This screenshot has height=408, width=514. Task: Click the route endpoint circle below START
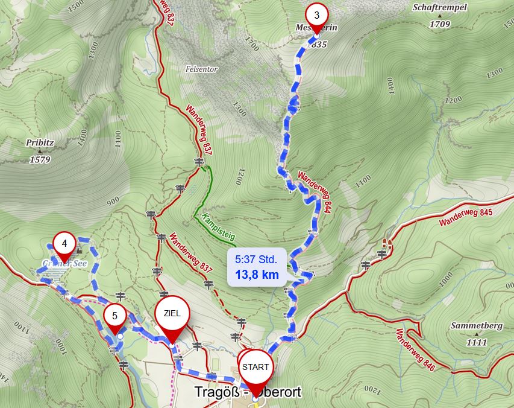pyautogui.click(x=255, y=399)
